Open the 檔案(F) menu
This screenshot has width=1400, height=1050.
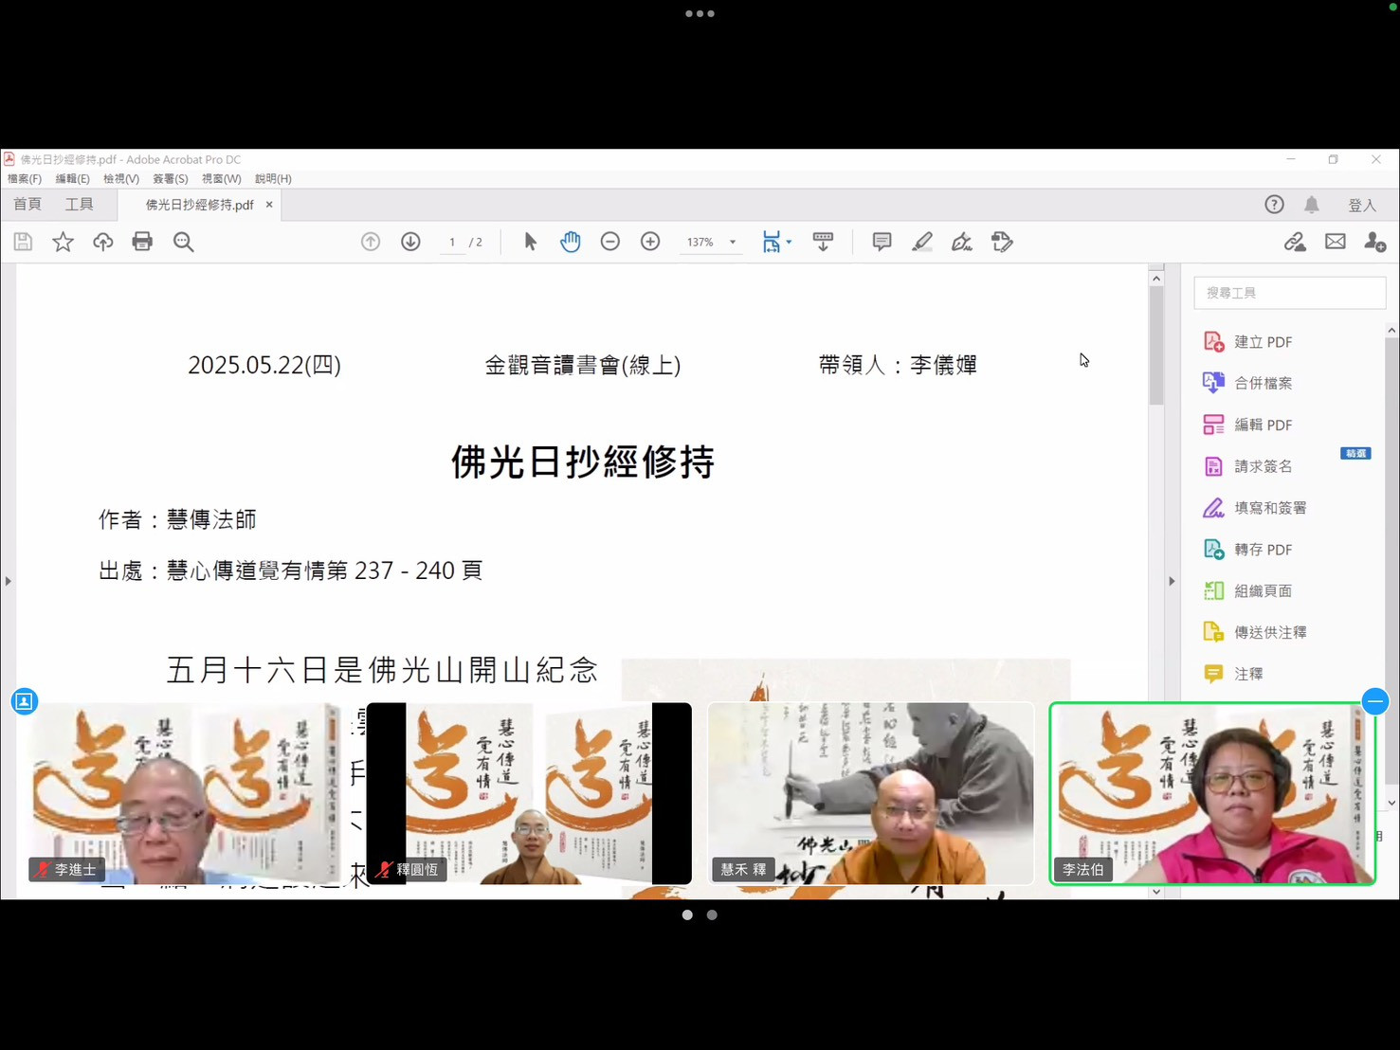25,178
